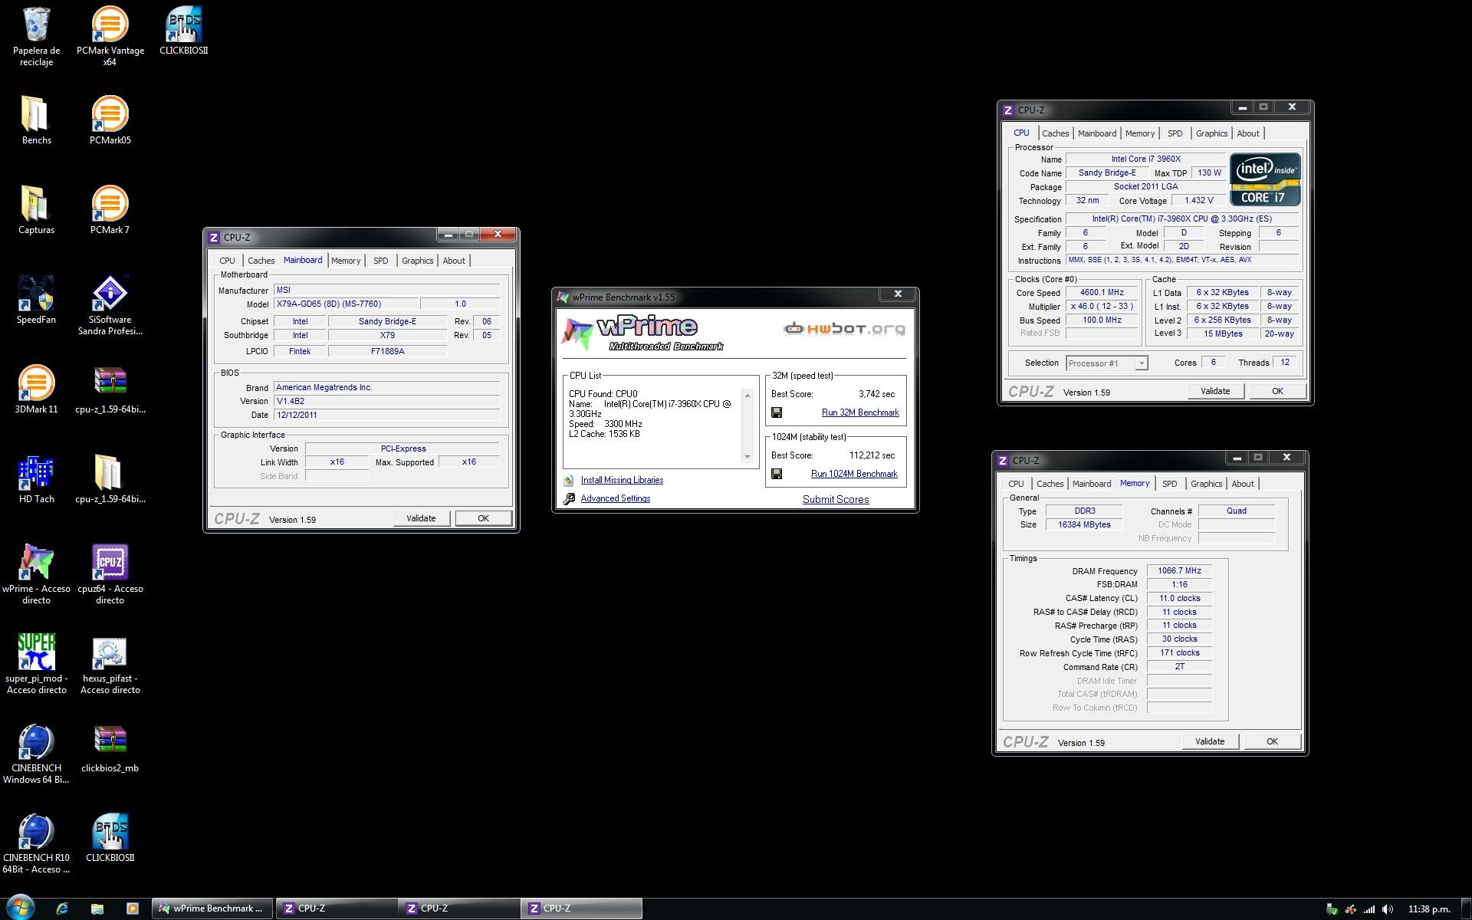The image size is (1472, 920).
Task: Open the HD Tach shortcut
Action: click(x=36, y=479)
